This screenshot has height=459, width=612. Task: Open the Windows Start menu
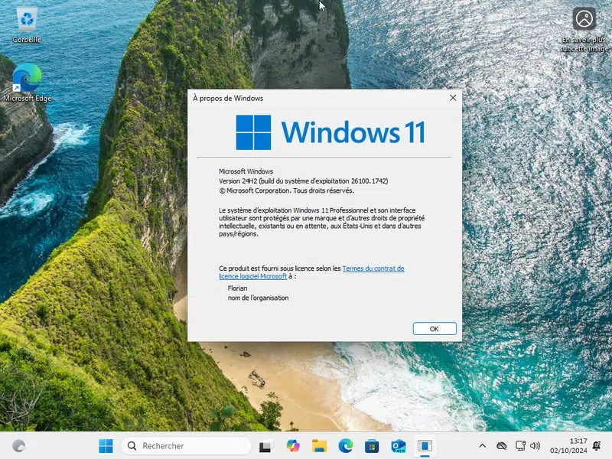coord(106,446)
